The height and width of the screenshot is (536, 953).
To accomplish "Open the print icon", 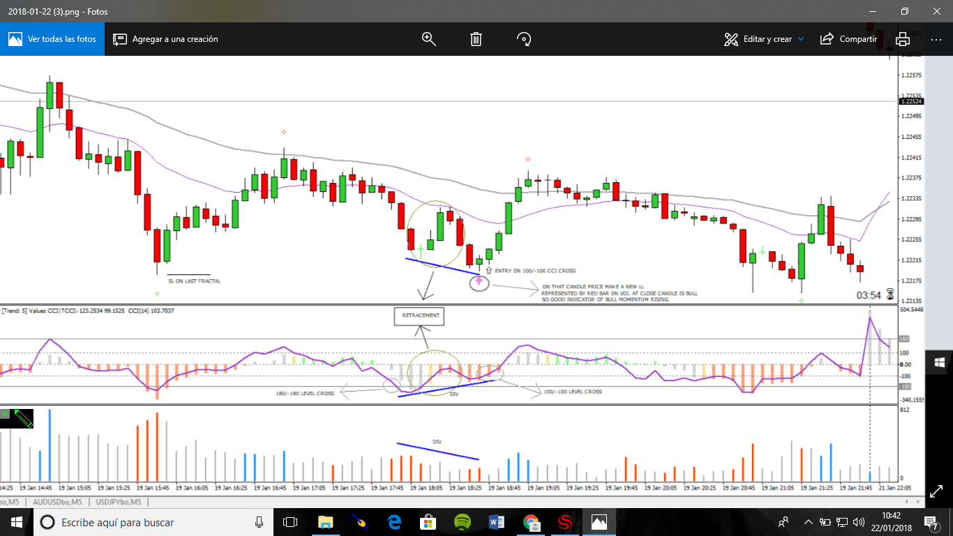I will click(x=903, y=39).
